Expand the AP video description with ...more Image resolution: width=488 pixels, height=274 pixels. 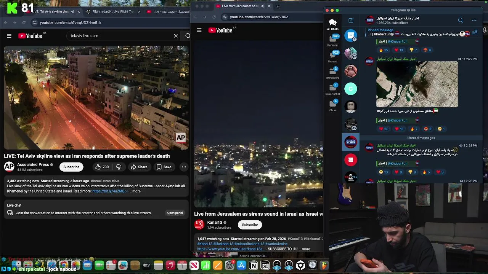(135, 191)
